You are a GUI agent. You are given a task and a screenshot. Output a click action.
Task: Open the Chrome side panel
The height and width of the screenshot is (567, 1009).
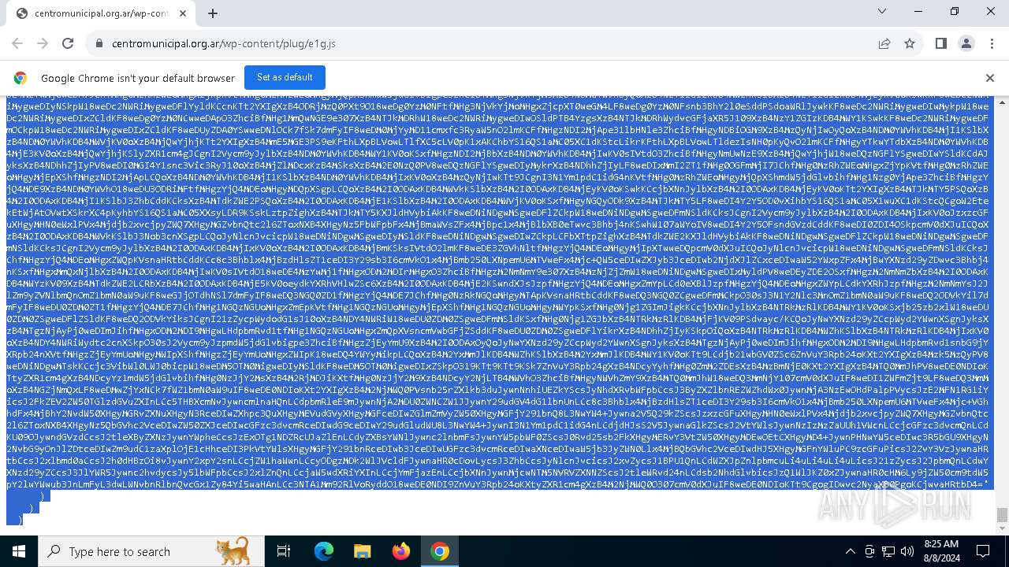tap(941, 43)
